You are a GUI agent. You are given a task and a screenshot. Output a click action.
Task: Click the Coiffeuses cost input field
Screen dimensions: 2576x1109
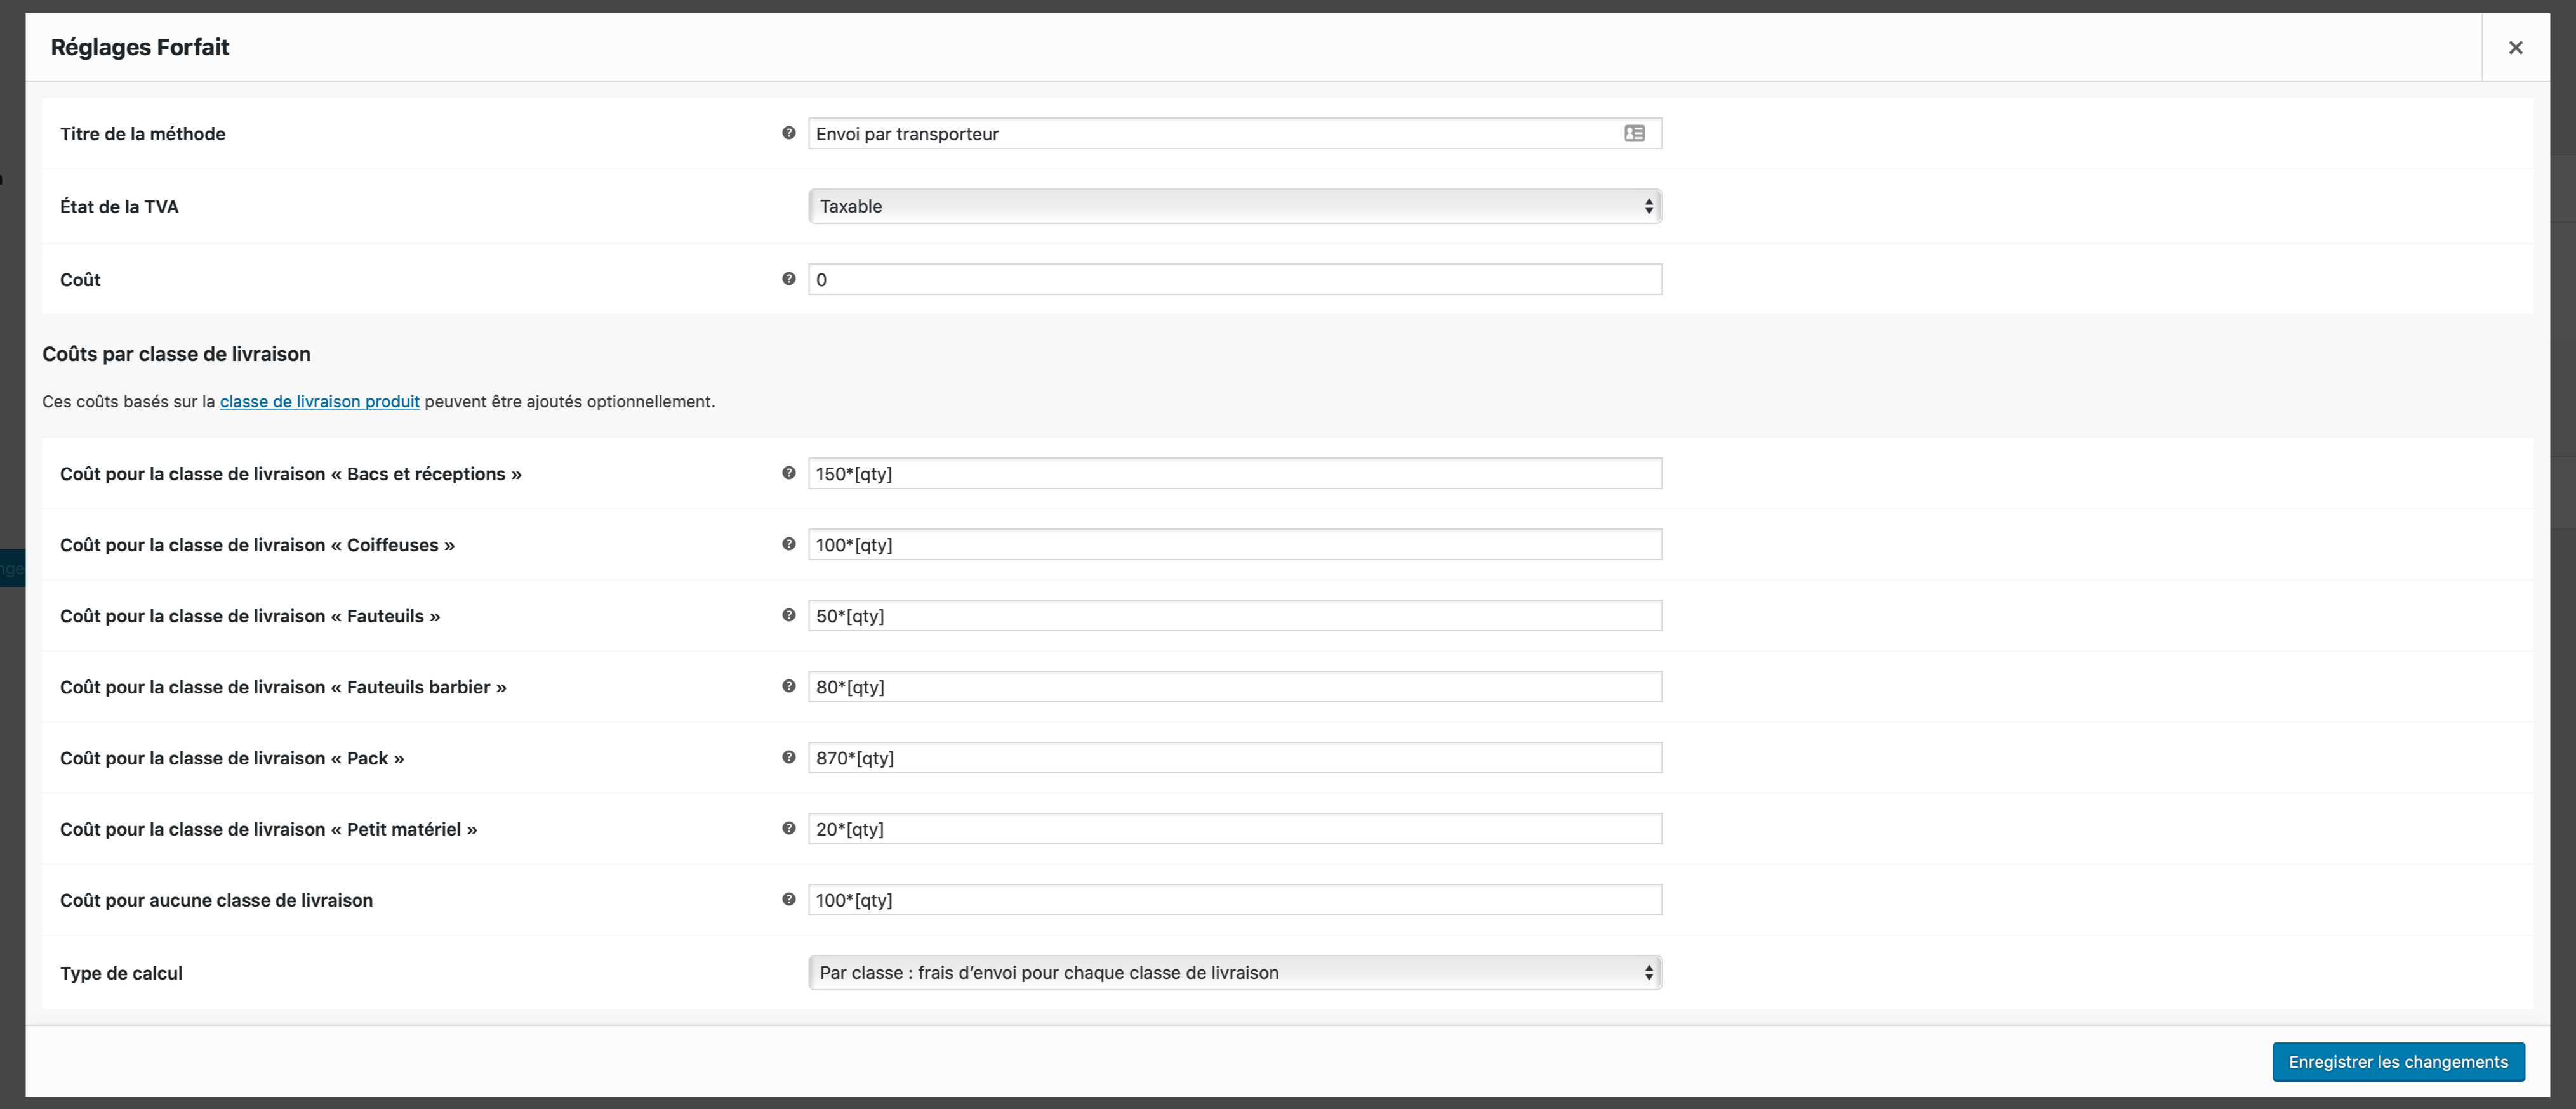click(x=1234, y=544)
